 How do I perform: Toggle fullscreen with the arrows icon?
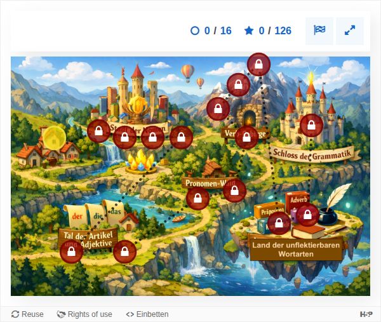350,31
